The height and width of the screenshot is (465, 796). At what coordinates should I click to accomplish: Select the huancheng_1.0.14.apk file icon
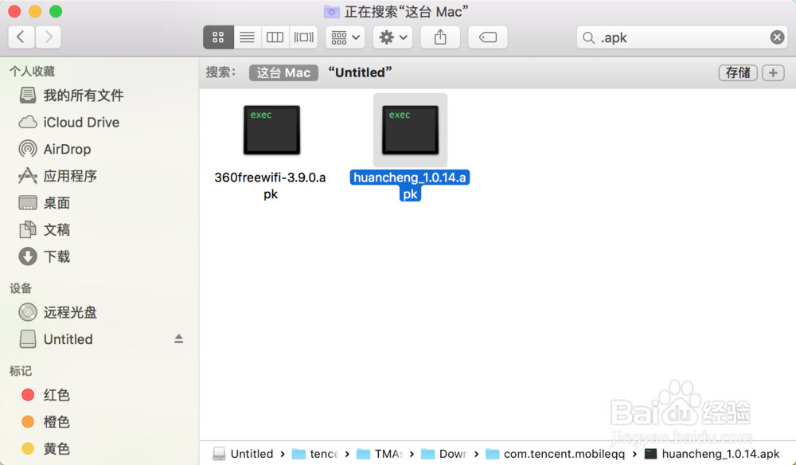410,130
